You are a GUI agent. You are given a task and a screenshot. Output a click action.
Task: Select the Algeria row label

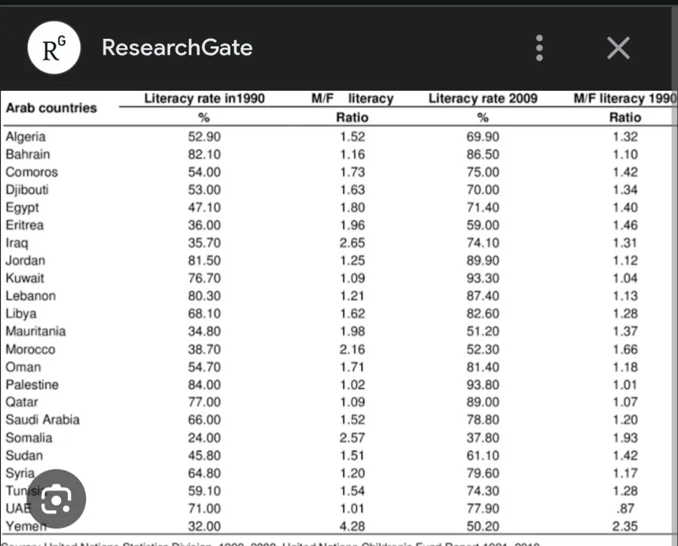tap(26, 137)
